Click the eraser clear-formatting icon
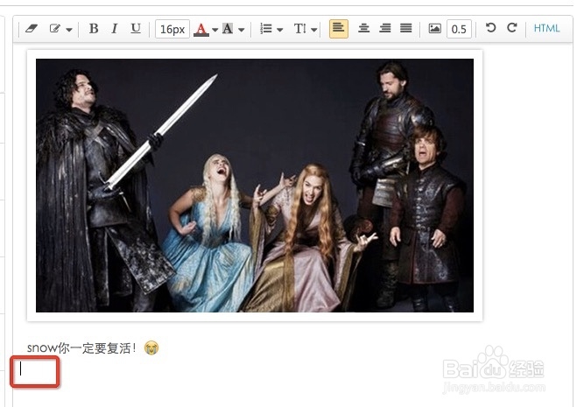Image resolution: width=577 pixels, height=407 pixels. (32, 28)
